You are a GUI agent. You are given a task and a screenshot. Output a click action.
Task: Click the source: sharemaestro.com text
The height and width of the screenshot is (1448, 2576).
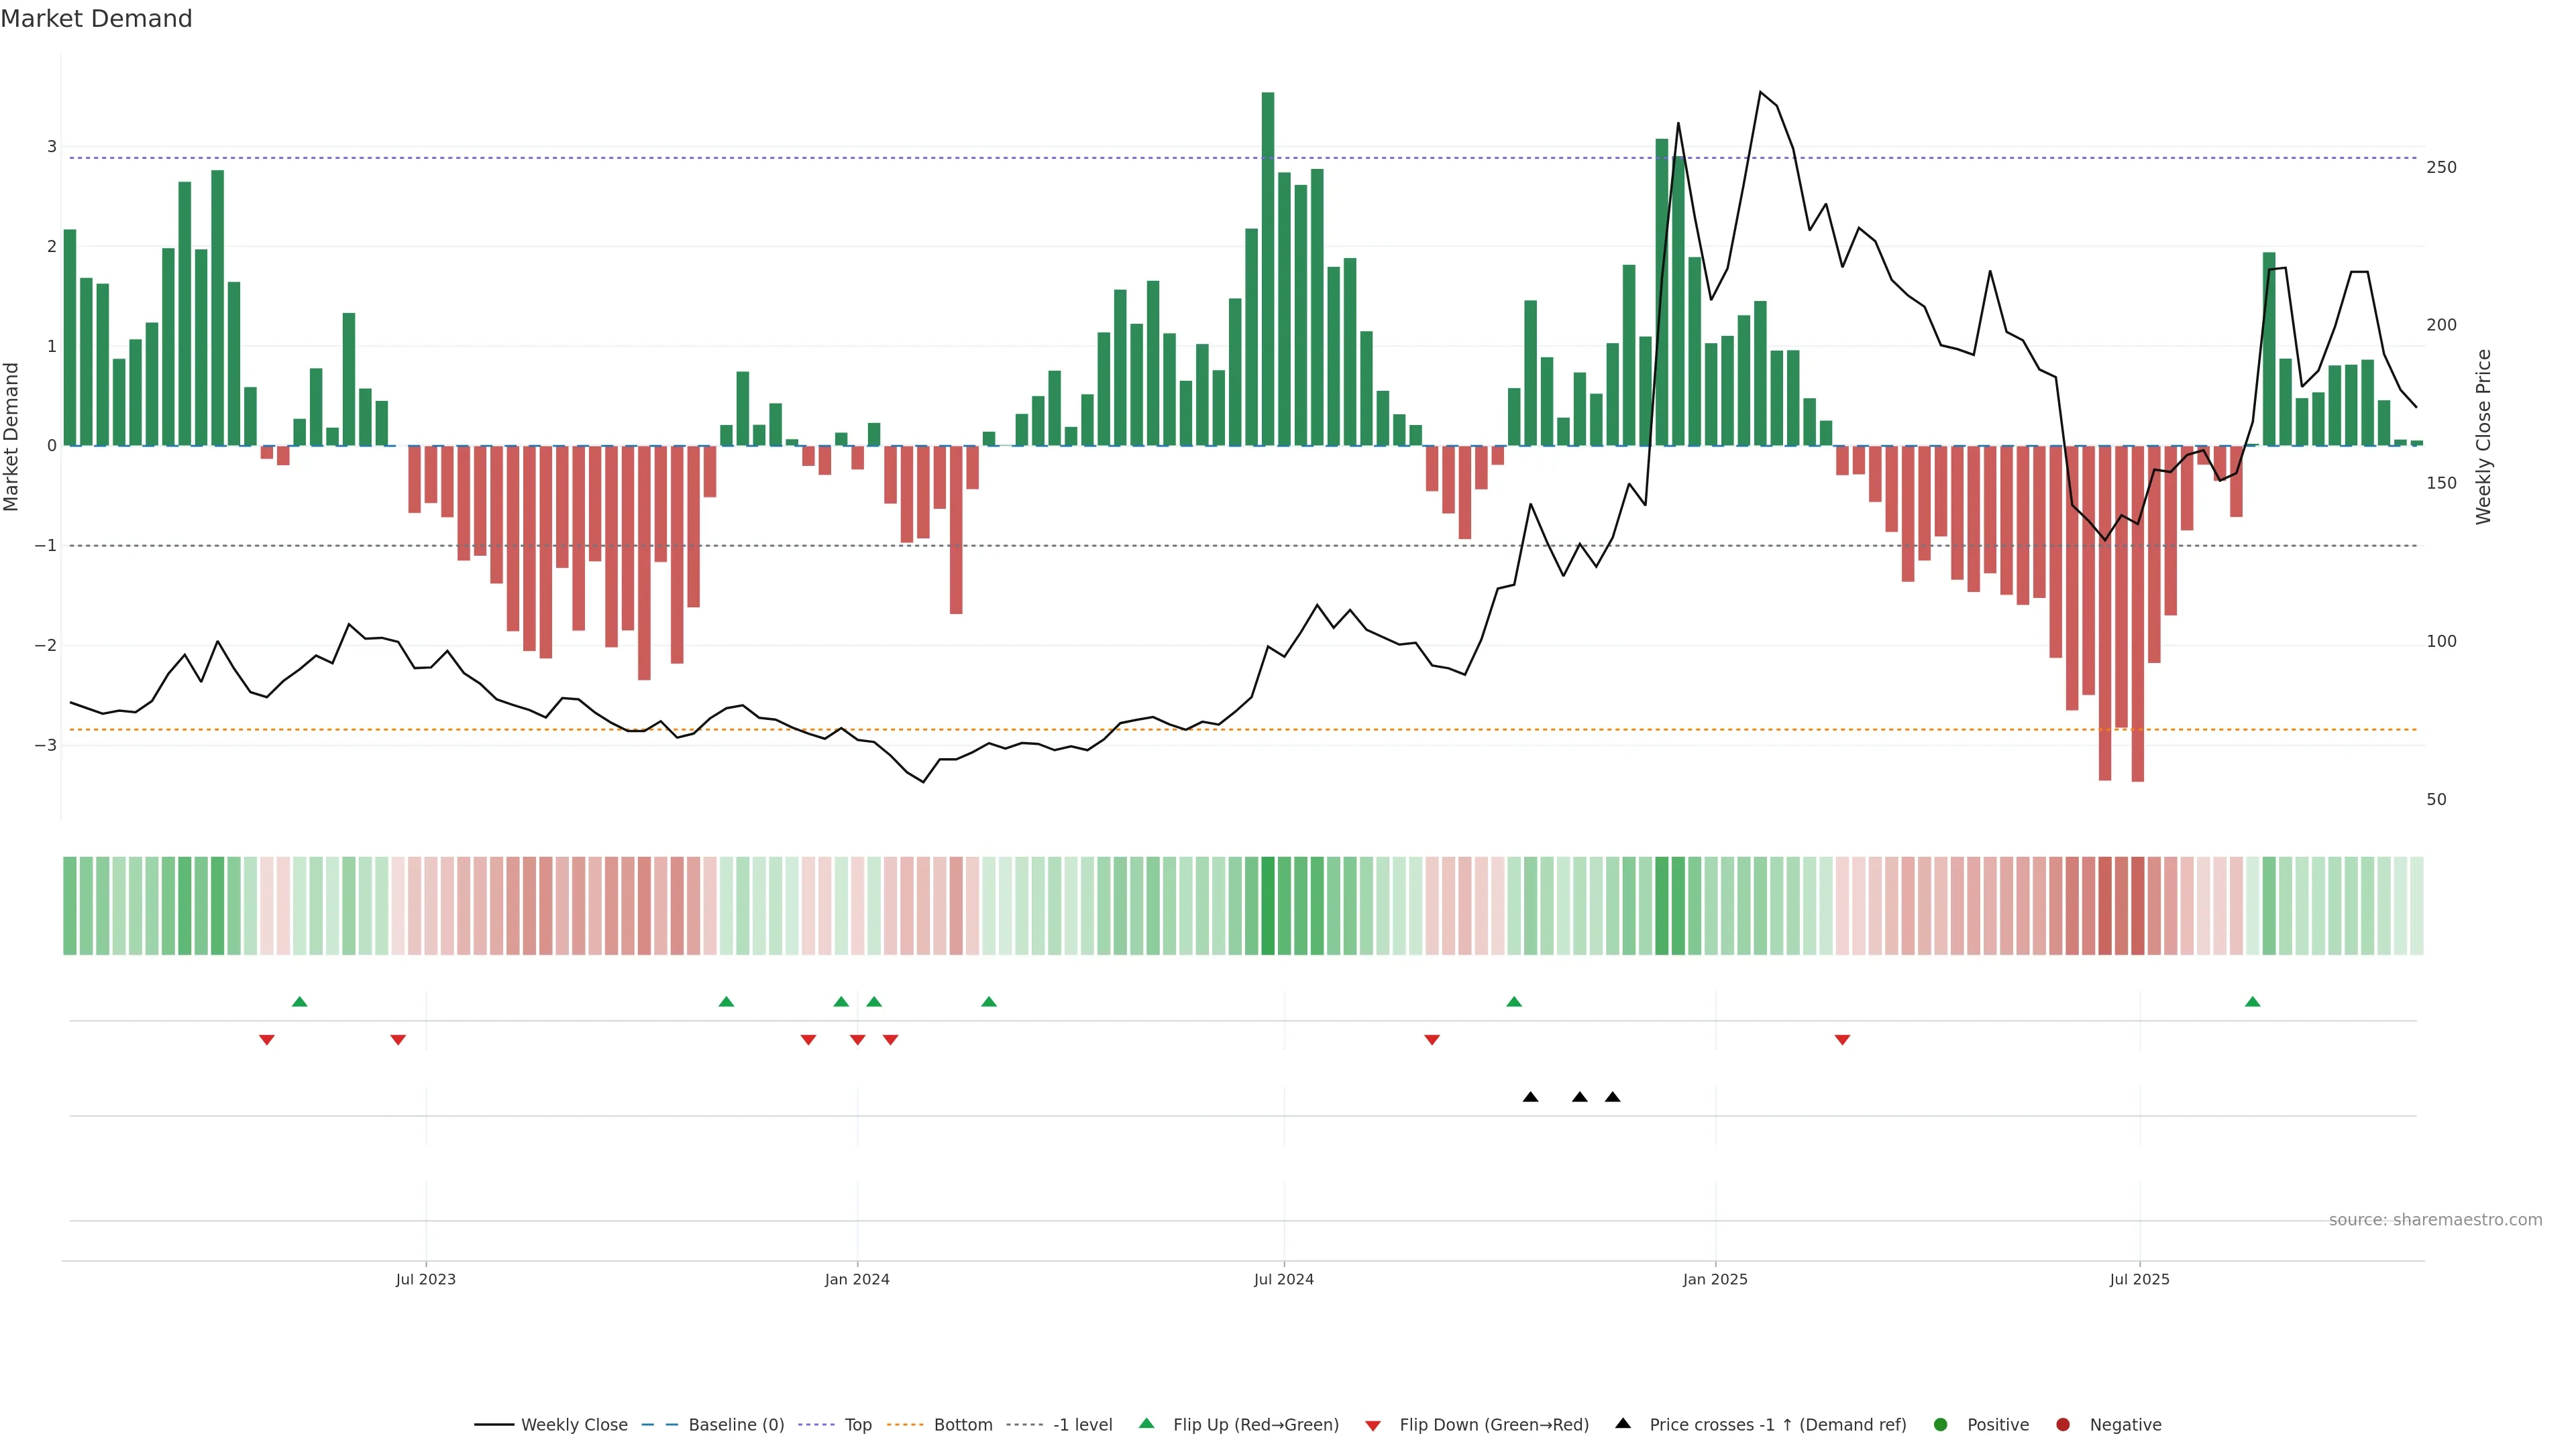pyautogui.click(x=2435, y=1220)
